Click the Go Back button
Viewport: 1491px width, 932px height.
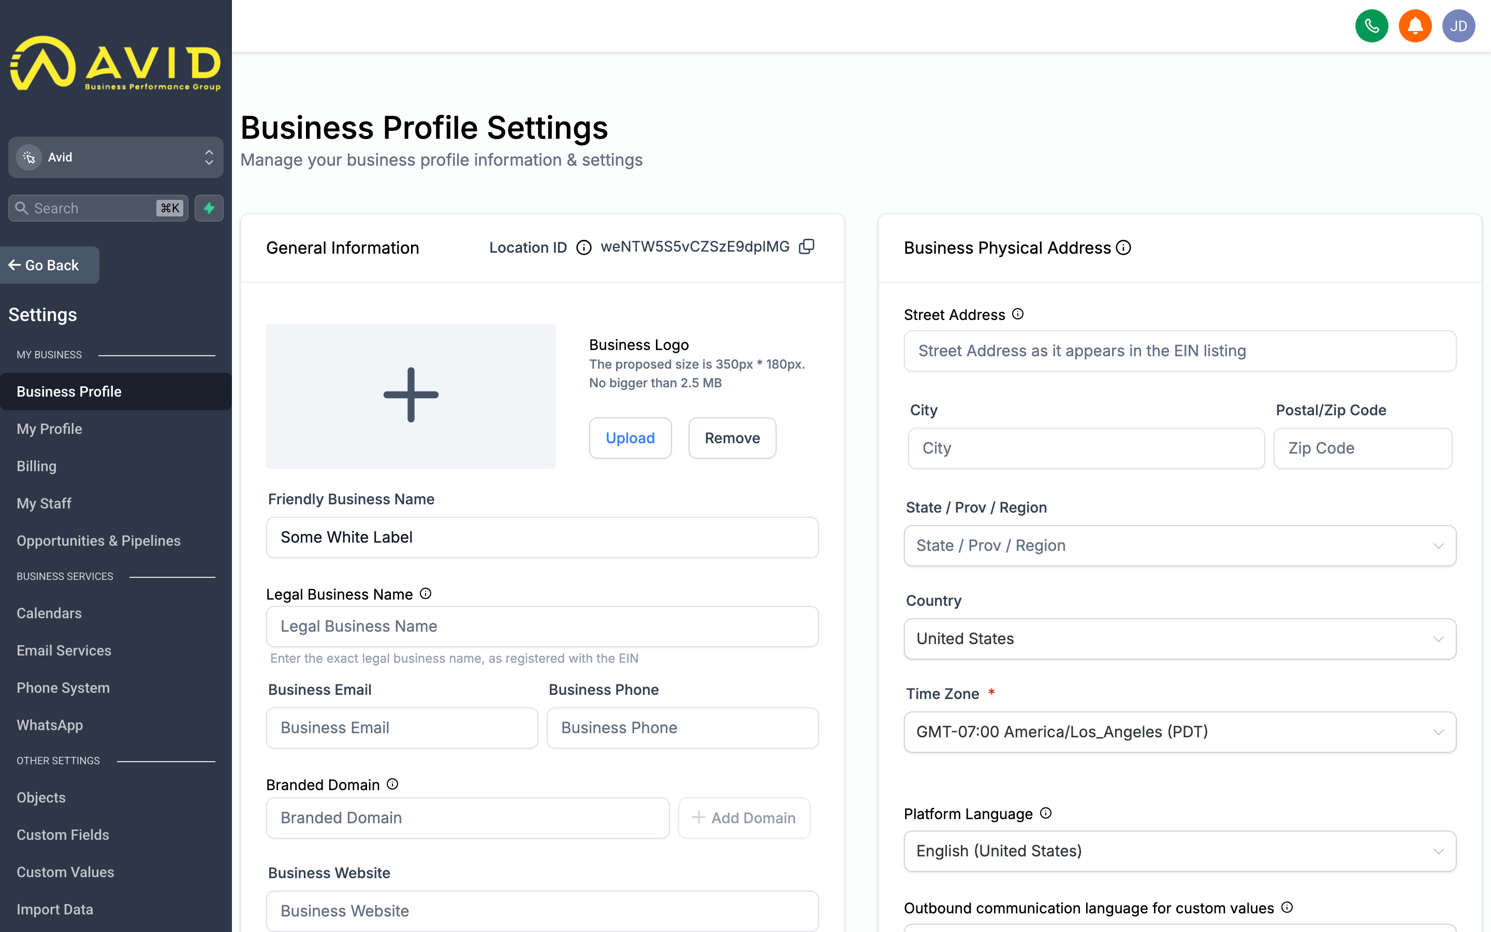point(49,265)
